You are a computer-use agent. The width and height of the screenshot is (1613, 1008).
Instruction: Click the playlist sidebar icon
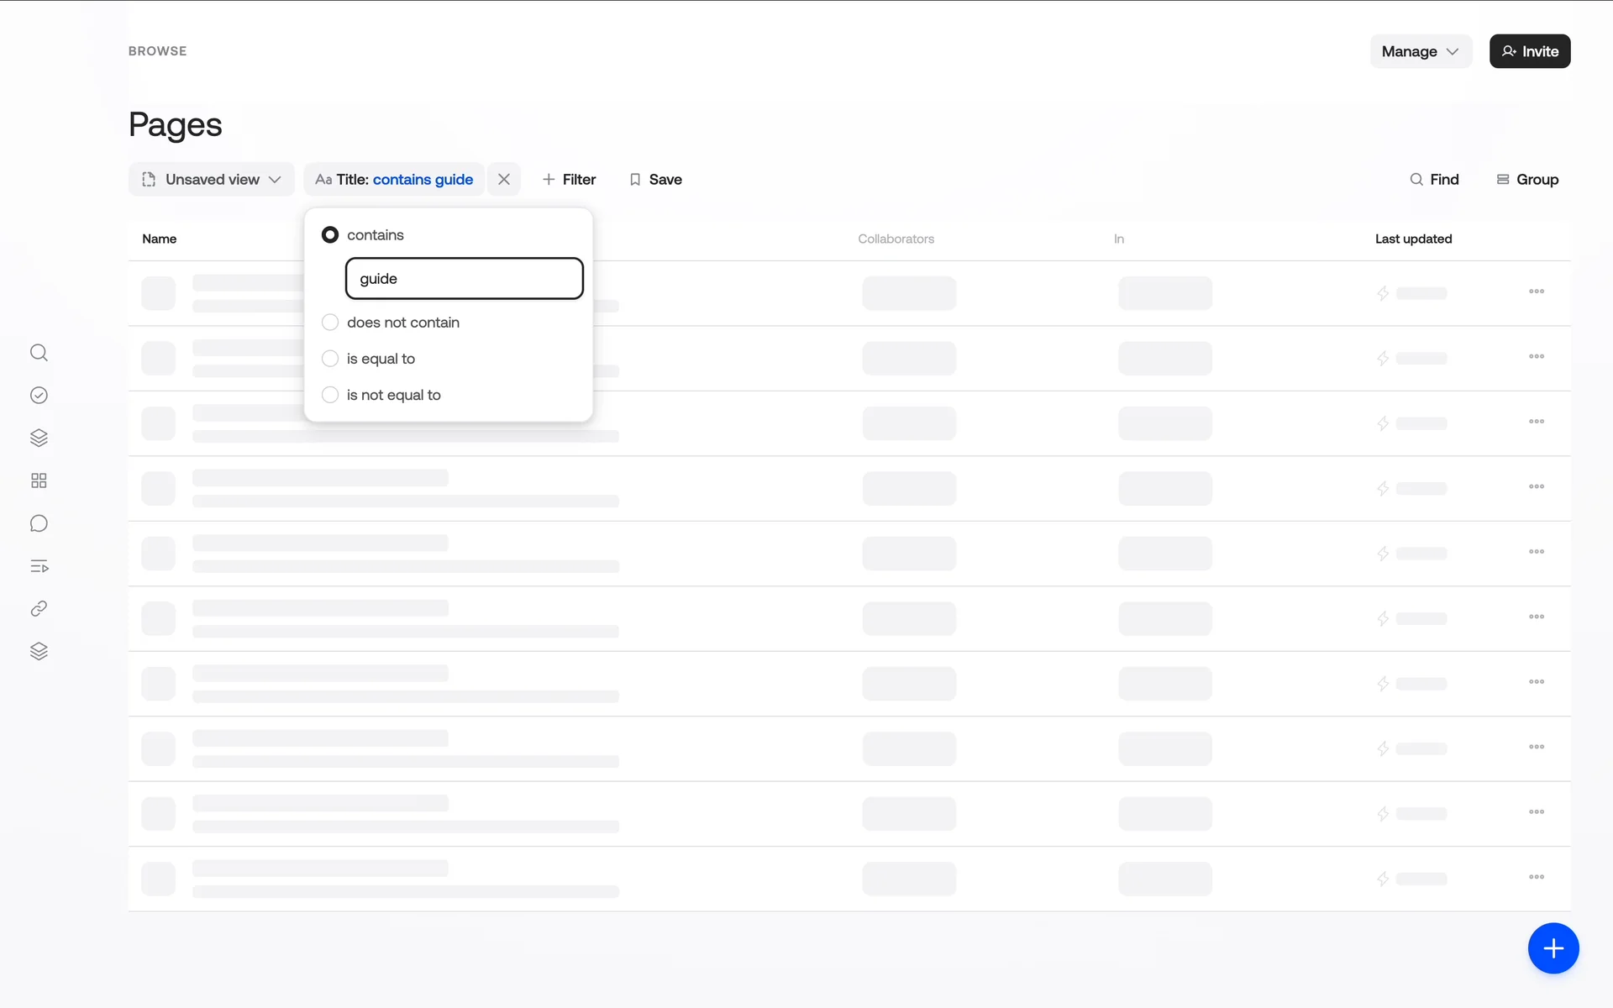[39, 566]
